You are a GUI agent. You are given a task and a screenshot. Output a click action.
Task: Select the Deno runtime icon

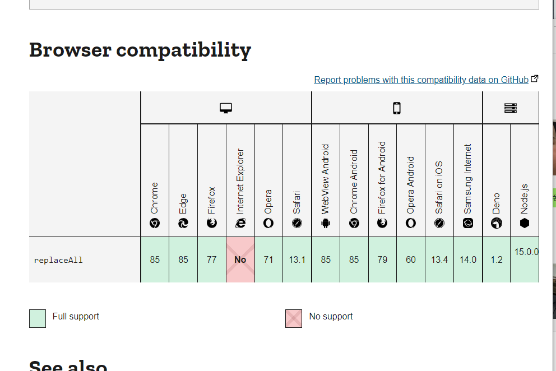(x=496, y=222)
